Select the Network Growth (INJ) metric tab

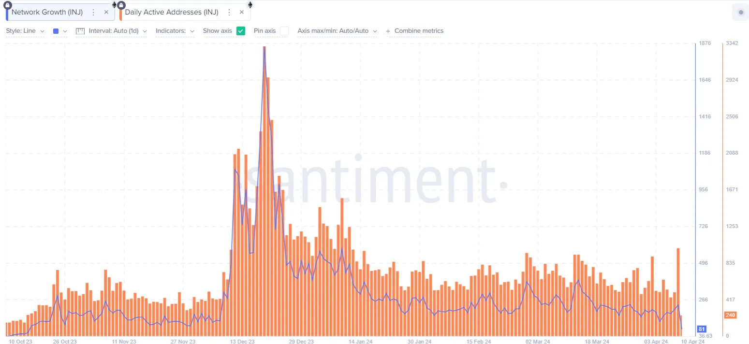[x=47, y=12]
